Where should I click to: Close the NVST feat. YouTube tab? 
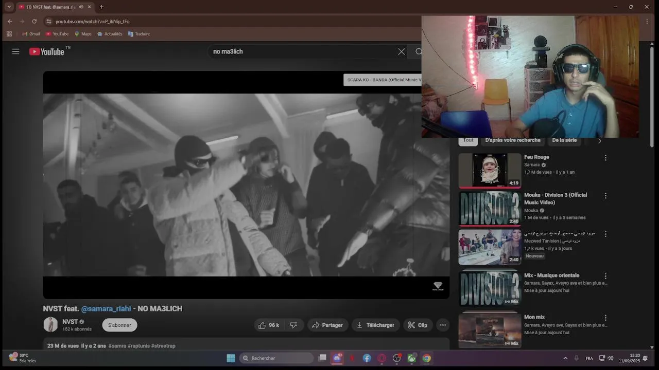coord(90,7)
